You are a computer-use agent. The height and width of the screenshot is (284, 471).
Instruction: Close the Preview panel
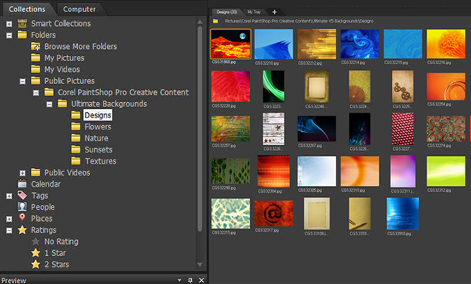click(x=200, y=280)
